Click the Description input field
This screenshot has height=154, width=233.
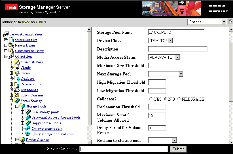178,49
